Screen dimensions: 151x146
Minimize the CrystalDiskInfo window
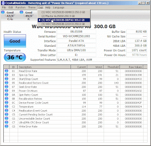pos(139,3)
